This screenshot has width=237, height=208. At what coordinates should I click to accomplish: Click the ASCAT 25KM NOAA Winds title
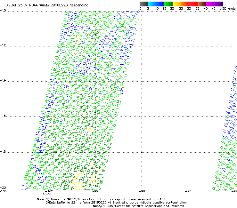47,5
